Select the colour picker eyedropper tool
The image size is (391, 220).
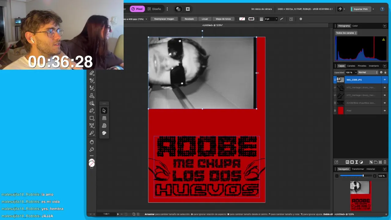tap(92, 133)
